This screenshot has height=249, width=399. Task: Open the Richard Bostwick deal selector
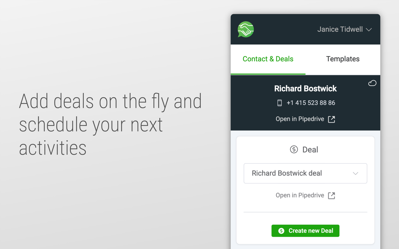coord(305,173)
